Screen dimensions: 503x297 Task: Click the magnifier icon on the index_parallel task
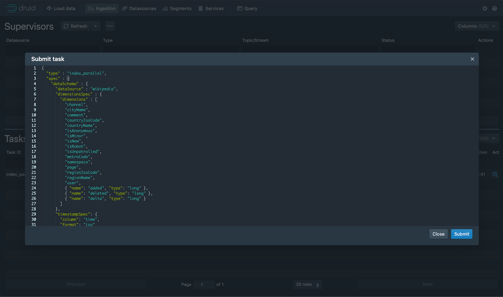click(495, 174)
